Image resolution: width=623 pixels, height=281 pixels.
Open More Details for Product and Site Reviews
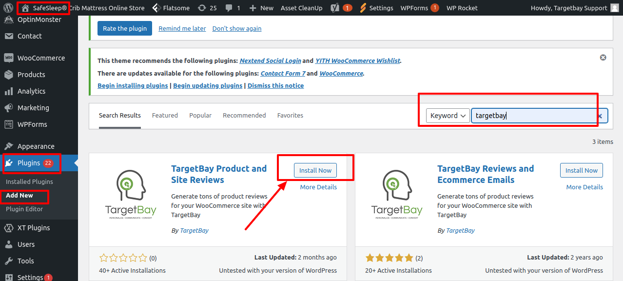(x=318, y=187)
